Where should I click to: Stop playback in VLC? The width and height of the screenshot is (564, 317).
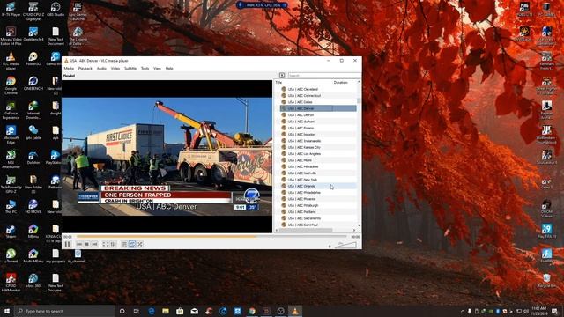(86, 245)
